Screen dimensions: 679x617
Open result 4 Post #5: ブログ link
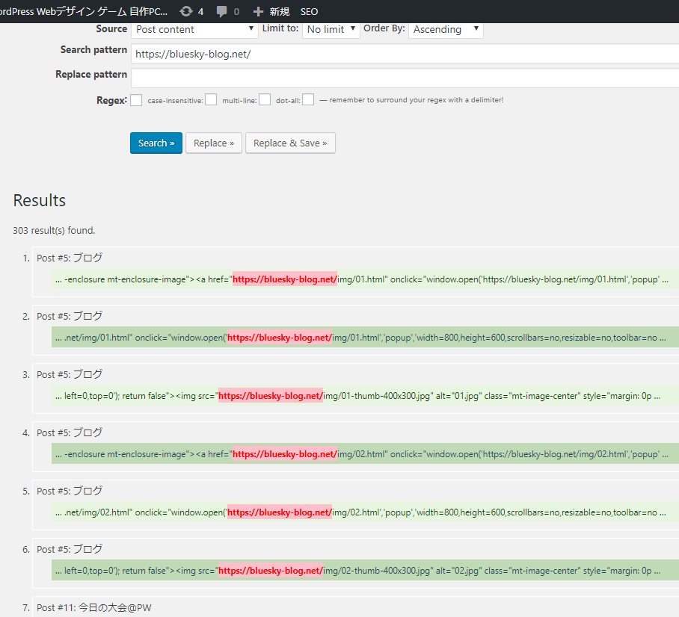pos(70,432)
